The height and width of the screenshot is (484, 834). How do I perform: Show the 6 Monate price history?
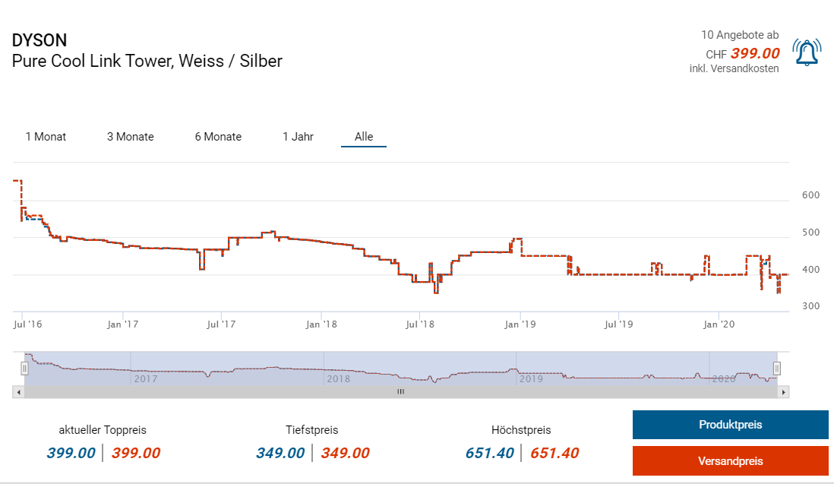point(218,137)
